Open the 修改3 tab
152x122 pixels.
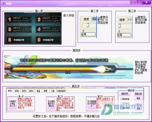pyautogui.click(x=24, y=91)
